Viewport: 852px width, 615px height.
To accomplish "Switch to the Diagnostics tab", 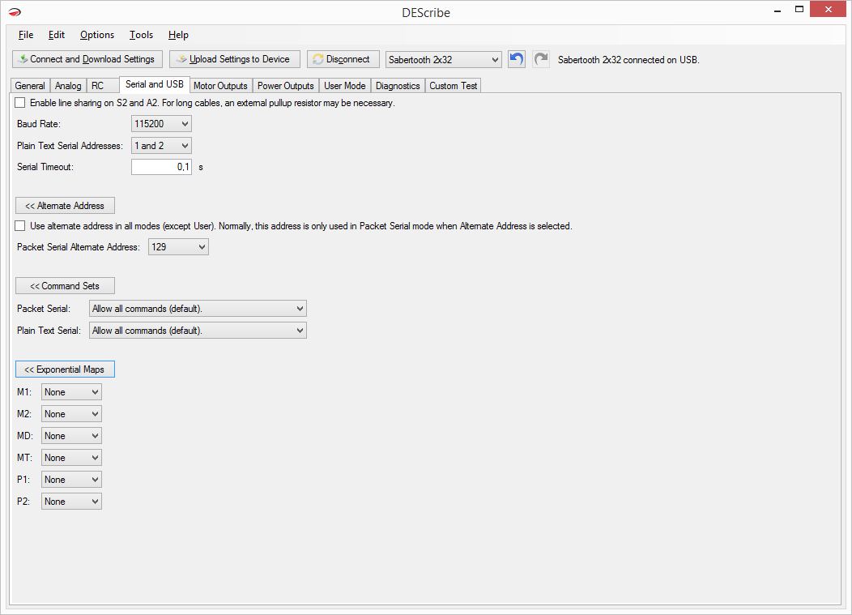I will 398,86.
